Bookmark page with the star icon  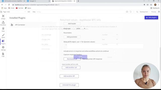(x=151, y=5)
